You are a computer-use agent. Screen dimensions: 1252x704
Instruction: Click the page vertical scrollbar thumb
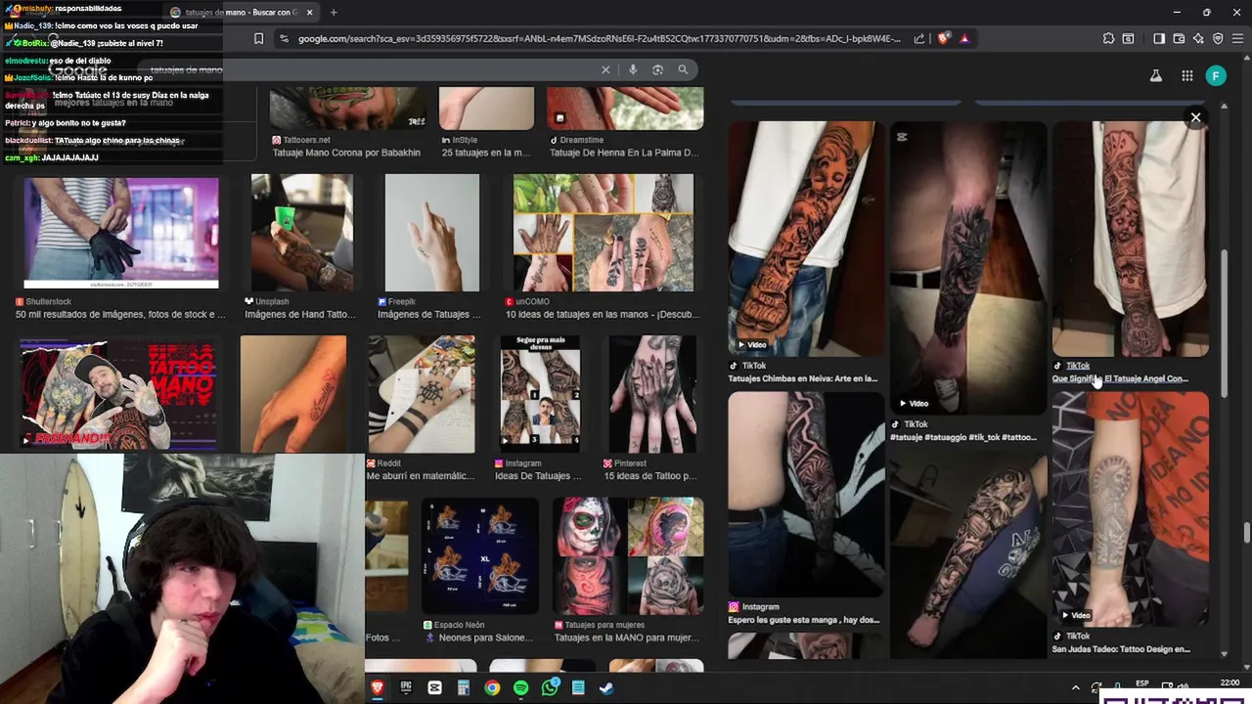pos(1246,533)
